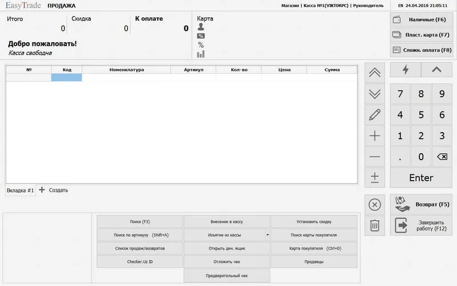The width and height of the screenshot is (457, 286).
Task: Click Завершить работу (F12) button
Action: tap(421, 225)
